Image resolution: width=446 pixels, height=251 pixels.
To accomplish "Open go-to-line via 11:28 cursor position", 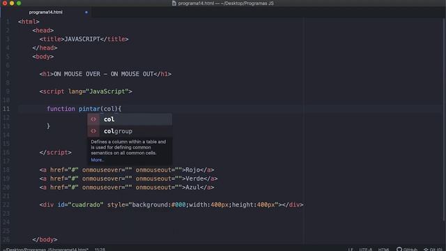I will coord(100,250).
